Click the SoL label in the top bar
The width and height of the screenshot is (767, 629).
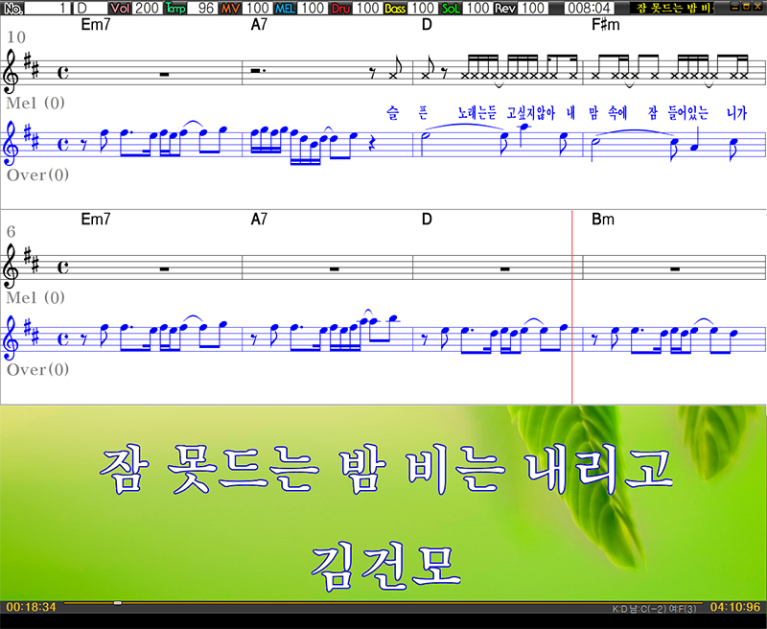[x=451, y=8]
